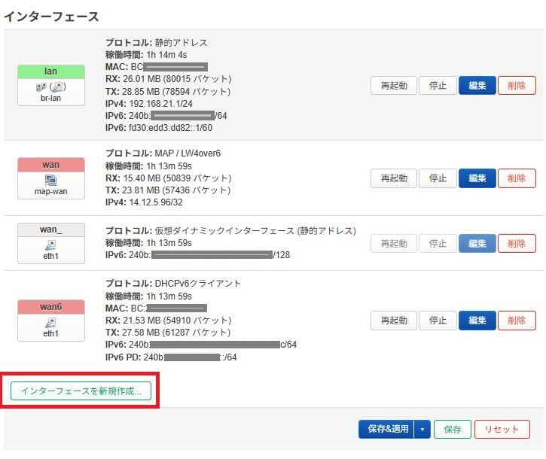Screen dimensions: 546x459
Task: Open the 保存&適用 dropdown arrow
Action: tap(422, 430)
